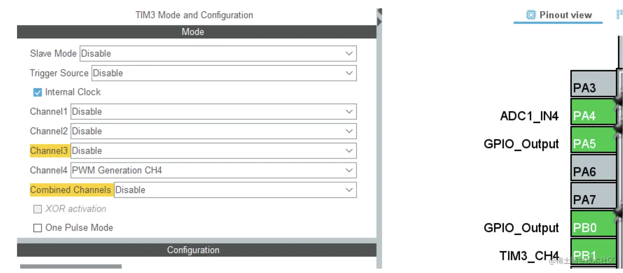Toggle the XOR activation checkbox
This screenshot has height=273, width=623.
(37, 209)
